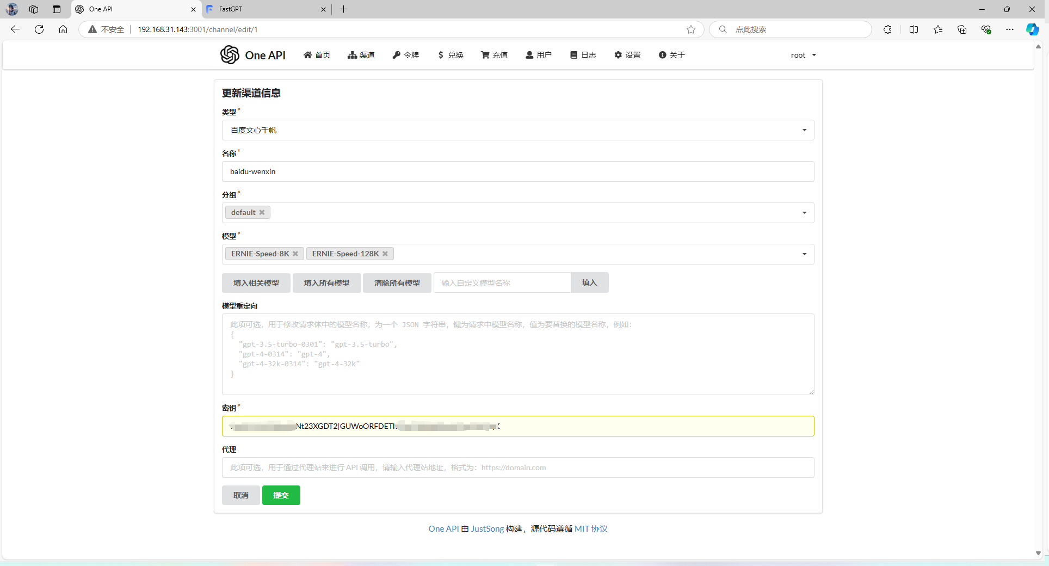Click the 填入所有模型 button
The width and height of the screenshot is (1049, 566).
point(327,282)
